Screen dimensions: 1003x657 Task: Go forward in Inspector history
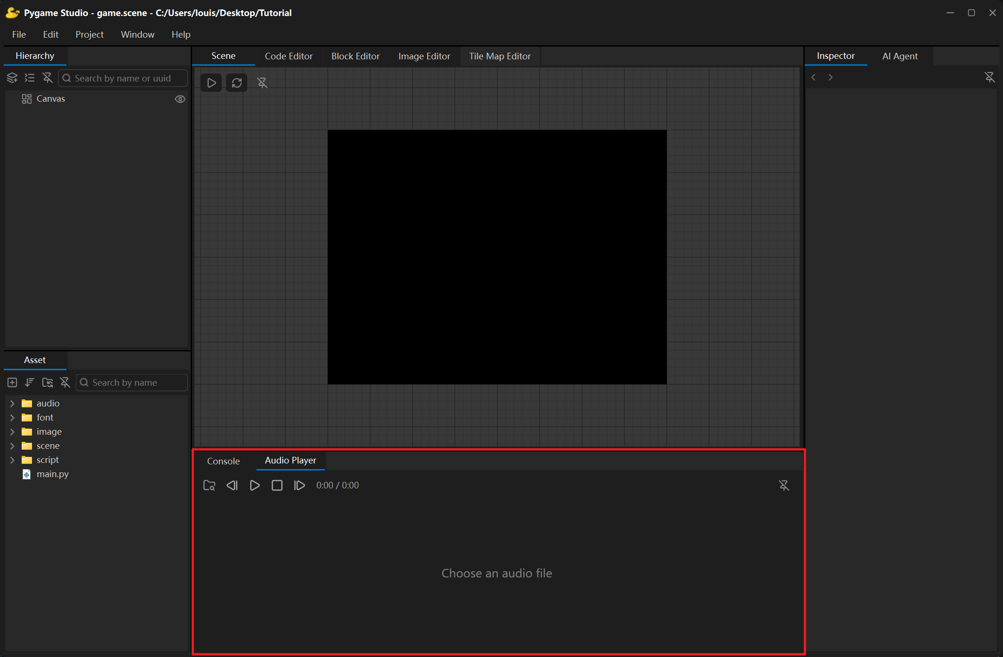(830, 77)
